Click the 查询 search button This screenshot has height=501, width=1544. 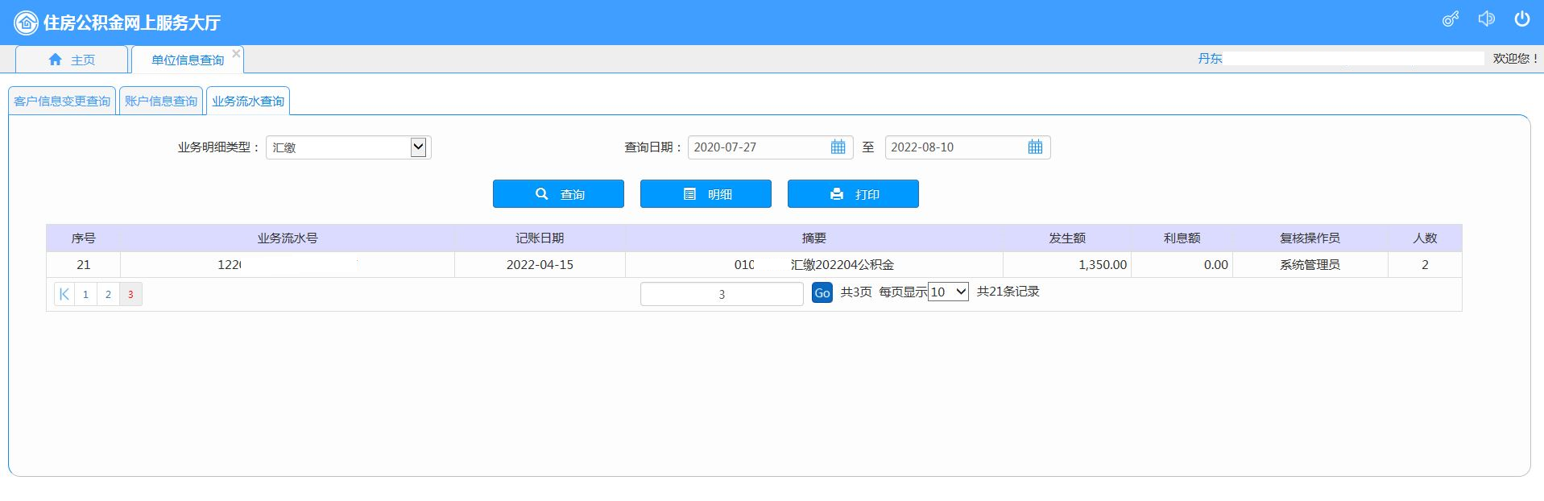point(558,194)
